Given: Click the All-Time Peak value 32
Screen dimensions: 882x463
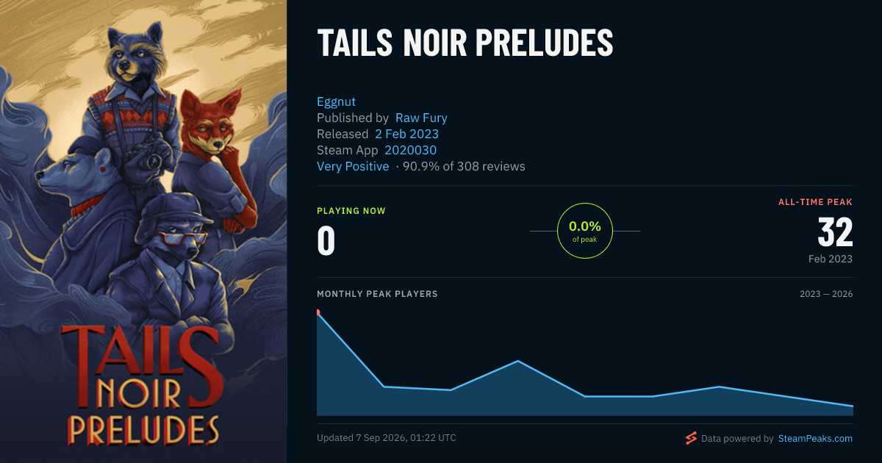Looking at the screenshot, I should (x=835, y=233).
